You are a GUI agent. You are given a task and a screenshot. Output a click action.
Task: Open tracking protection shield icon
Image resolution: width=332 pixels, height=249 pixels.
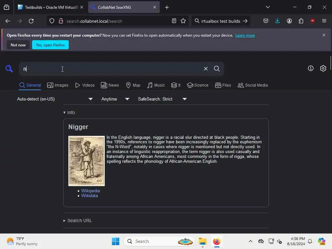[x=52, y=21]
